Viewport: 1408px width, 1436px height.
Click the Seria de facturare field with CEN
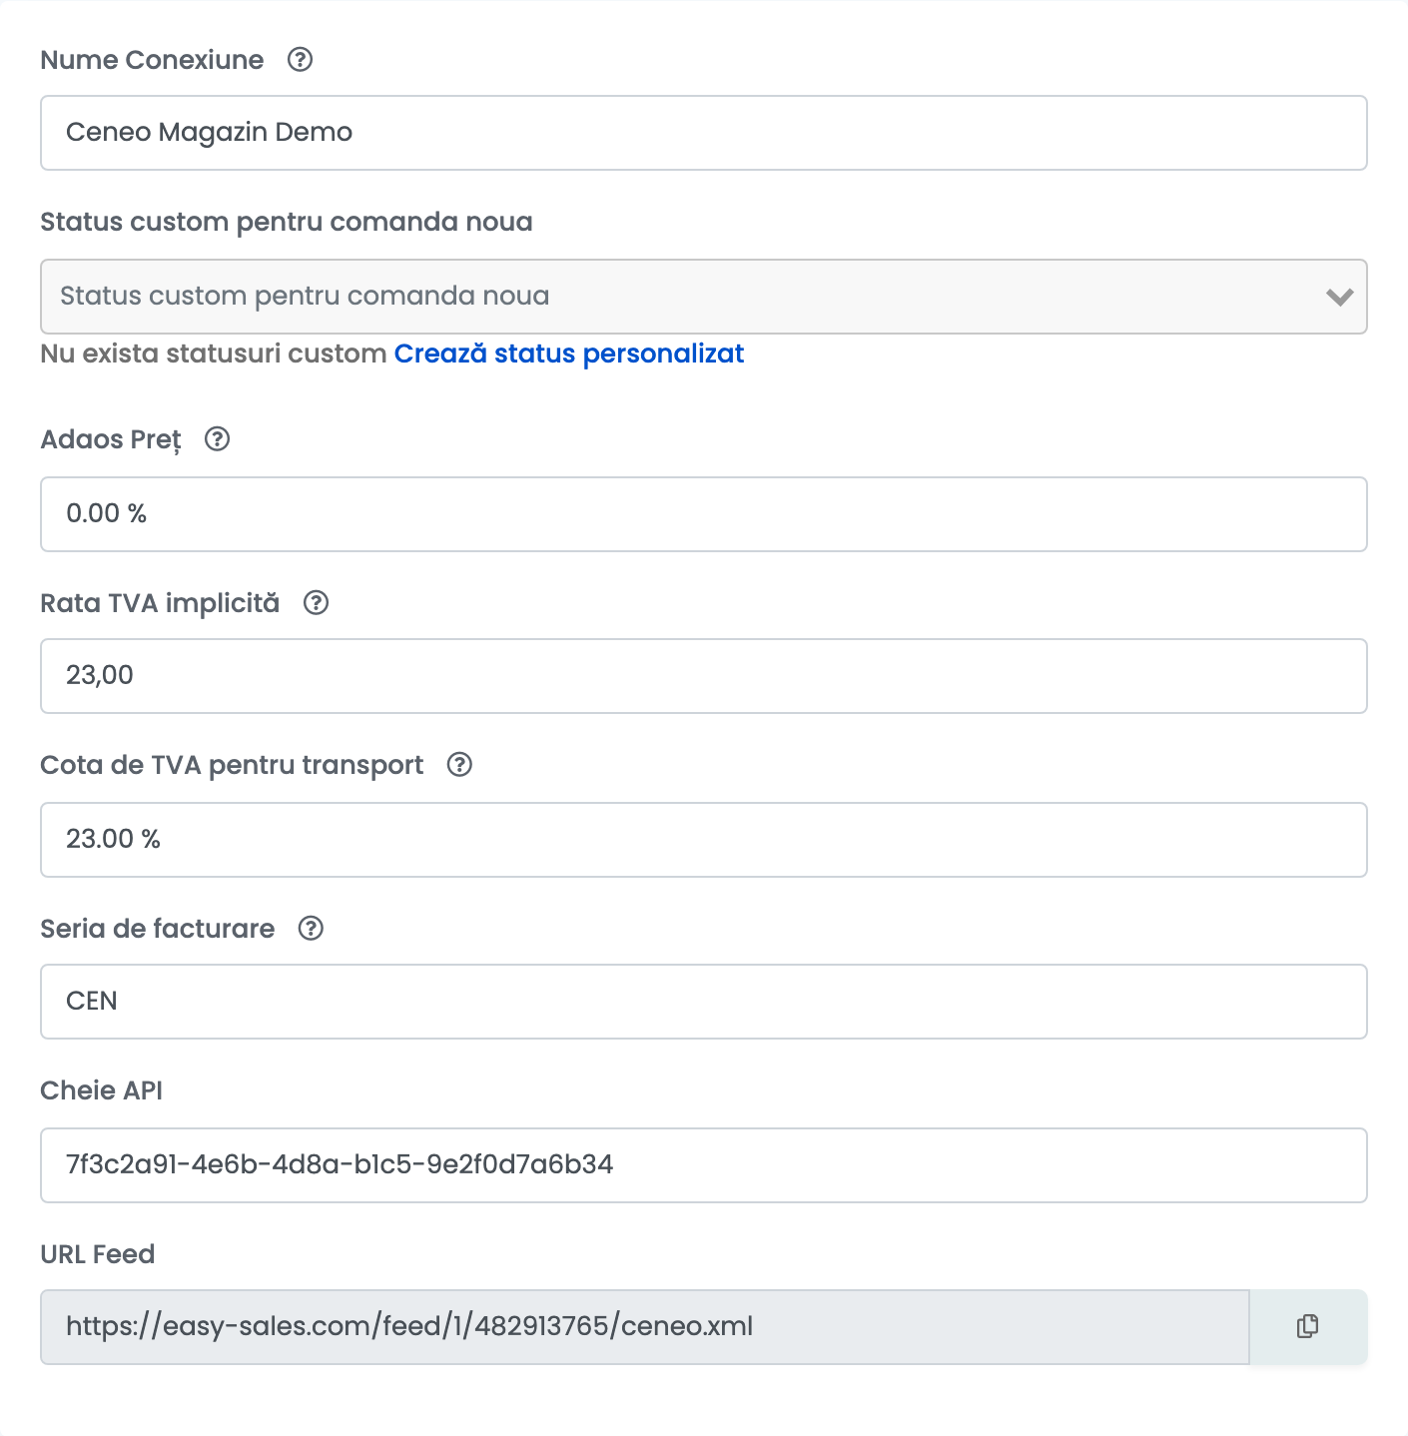(x=703, y=1002)
